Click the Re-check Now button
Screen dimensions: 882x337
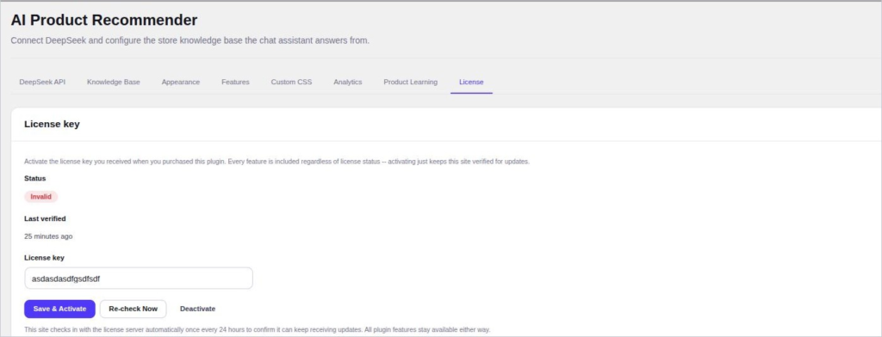click(x=134, y=309)
